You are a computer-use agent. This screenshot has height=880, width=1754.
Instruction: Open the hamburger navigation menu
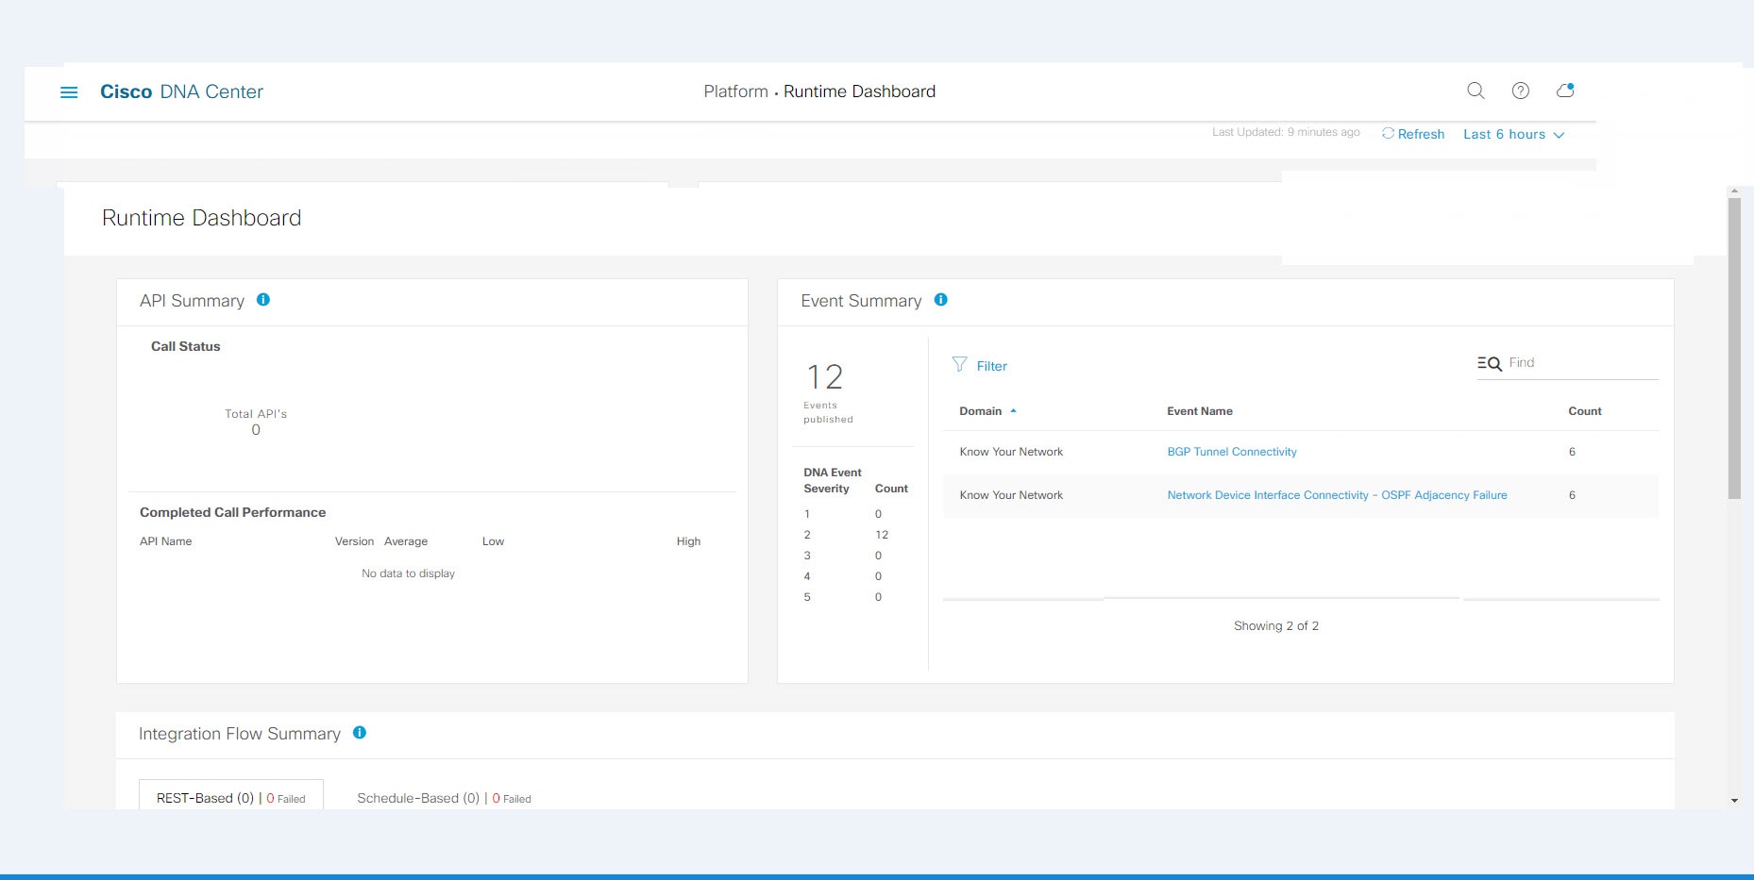click(69, 92)
